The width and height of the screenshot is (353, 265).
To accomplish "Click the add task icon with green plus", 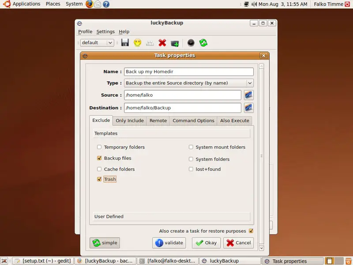I will click(175, 43).
